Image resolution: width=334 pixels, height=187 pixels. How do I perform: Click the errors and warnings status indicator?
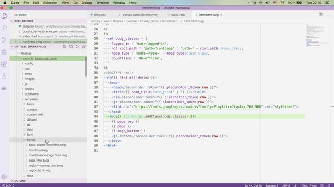click(x=8, y=185)
